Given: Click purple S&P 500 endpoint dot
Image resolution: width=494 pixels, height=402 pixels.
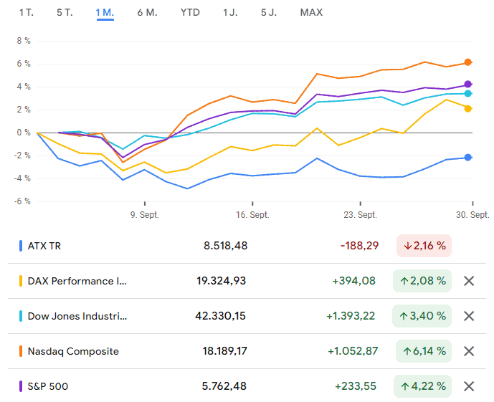Looking at the screenshot, I should tap(468, 84).
